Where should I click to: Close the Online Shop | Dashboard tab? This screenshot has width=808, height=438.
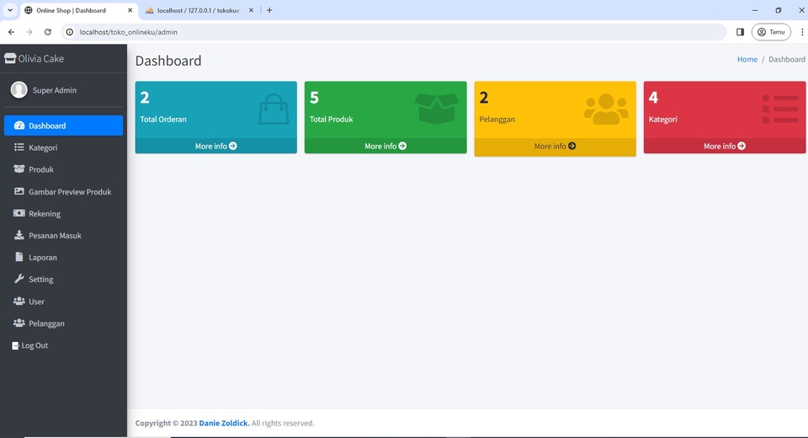click(x=130, y=10)
